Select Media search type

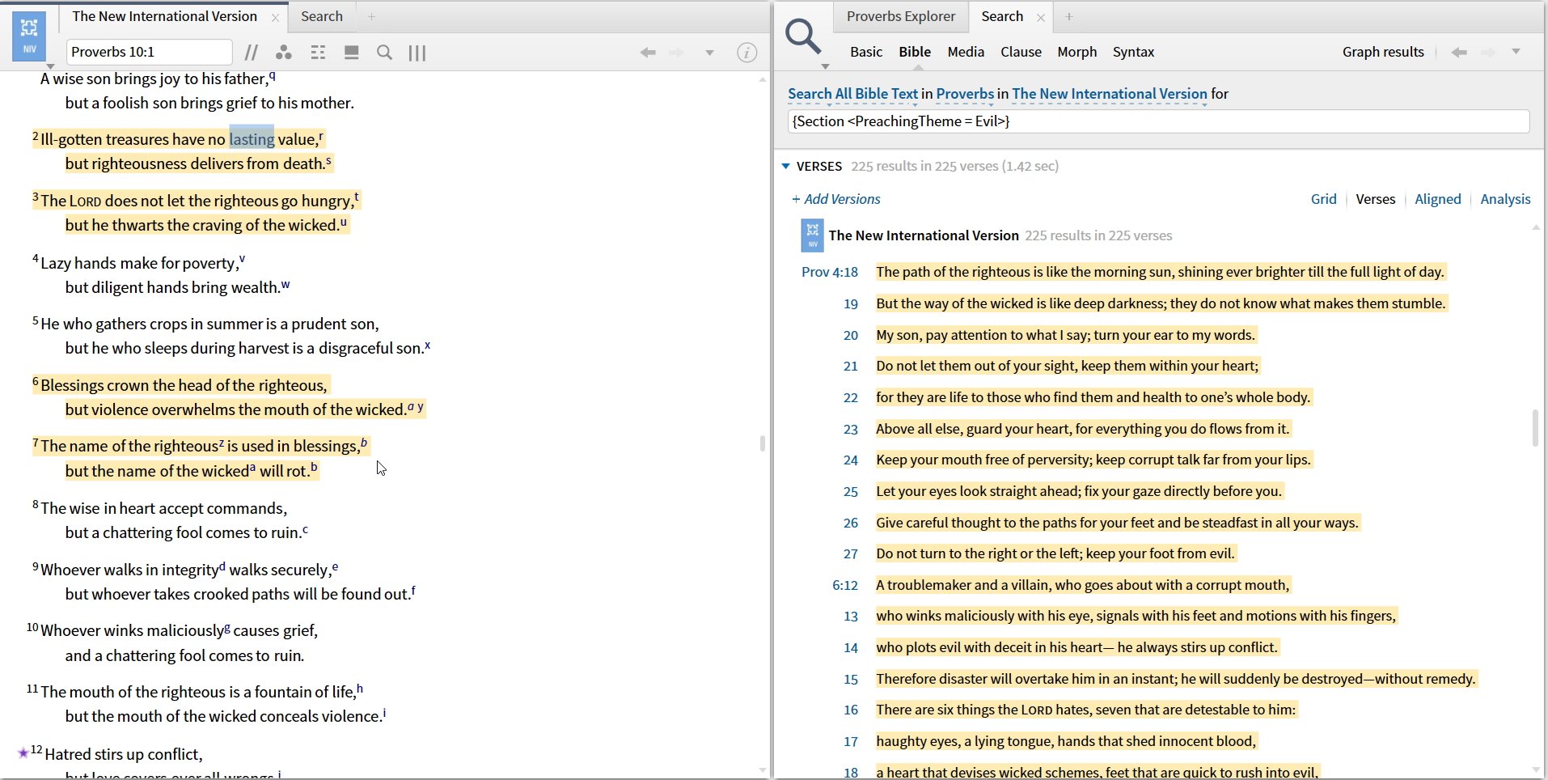pyautogui.click(x=966, y=52)
